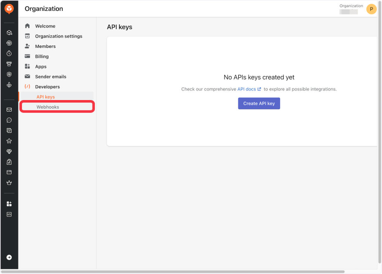Open the organization profile avatar menu
Screen dimensions: 382x274
pos(371,9)
